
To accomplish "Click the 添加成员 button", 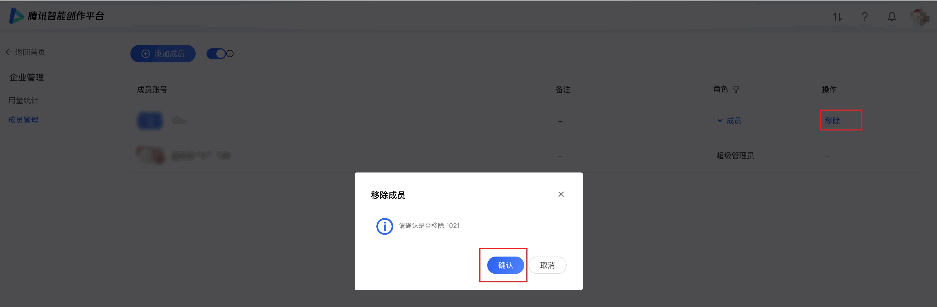I will 163,54.
